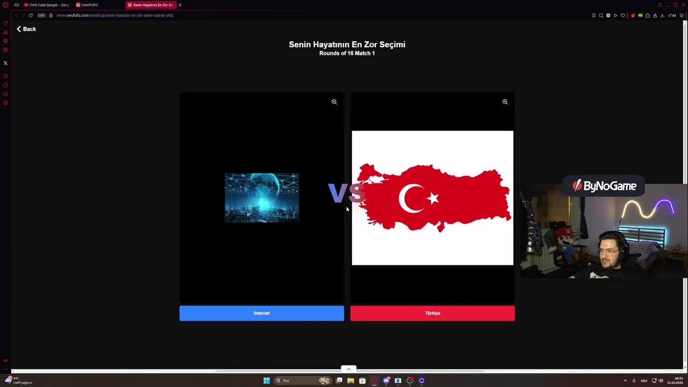Image resolution: width=688 pixels, height=387 pixels.
Task: Search tabs with the magnifier in title bar
Action: (660, 5)
